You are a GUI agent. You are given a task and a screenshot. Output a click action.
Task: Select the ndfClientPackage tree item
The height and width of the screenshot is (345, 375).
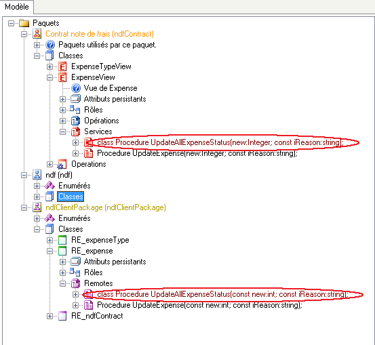click(x=106, y=207)
